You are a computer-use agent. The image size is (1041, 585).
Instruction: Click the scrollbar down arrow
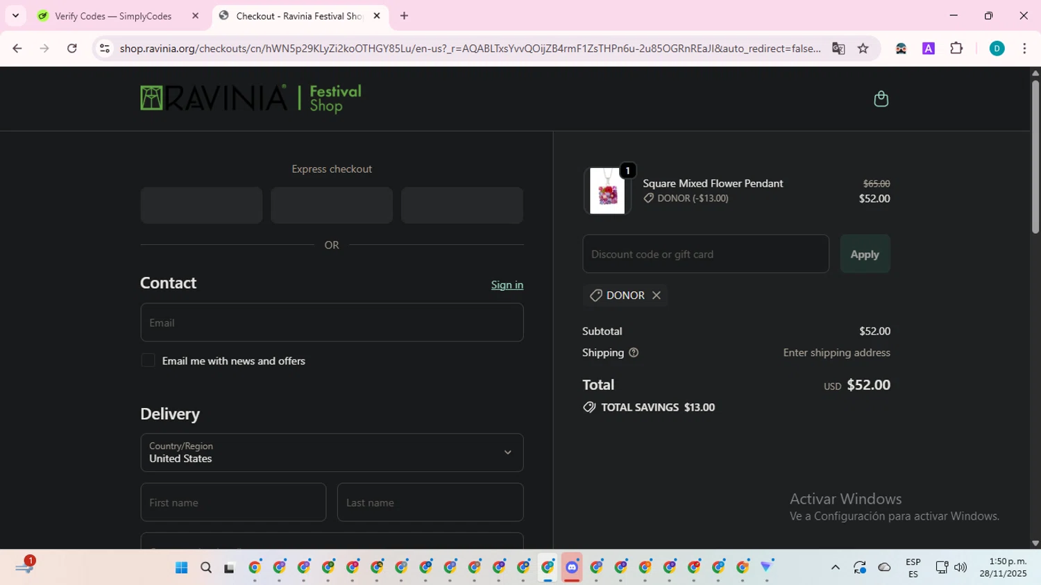pos(1035,543)
